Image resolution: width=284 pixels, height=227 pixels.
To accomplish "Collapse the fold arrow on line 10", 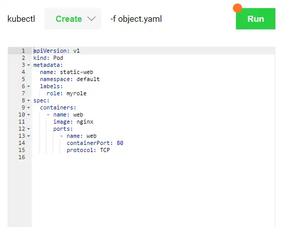I will [29, 115].
